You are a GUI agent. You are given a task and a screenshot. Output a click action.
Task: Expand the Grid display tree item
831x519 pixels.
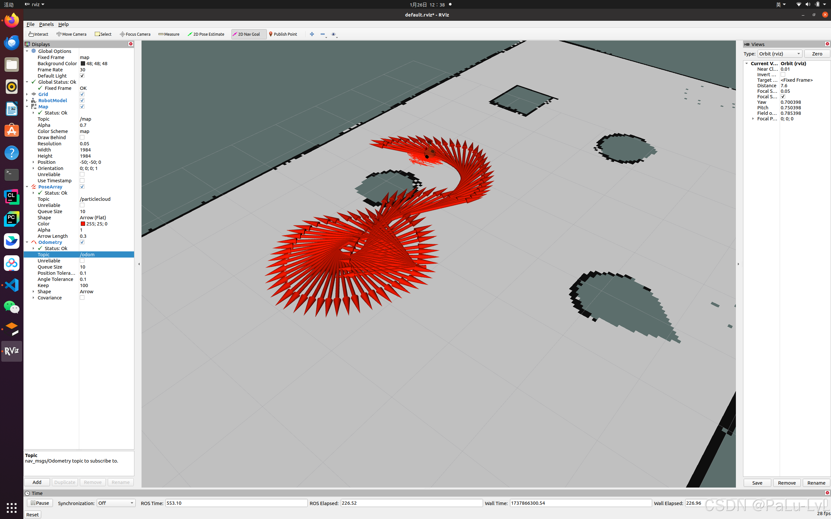[27, 94]
